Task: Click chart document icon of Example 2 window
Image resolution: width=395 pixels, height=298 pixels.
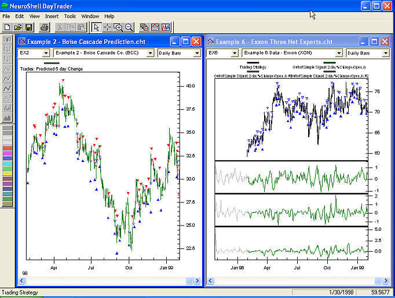Action: (x=22, y=42)
